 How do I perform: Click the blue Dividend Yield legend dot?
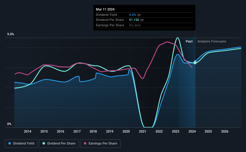10,143
